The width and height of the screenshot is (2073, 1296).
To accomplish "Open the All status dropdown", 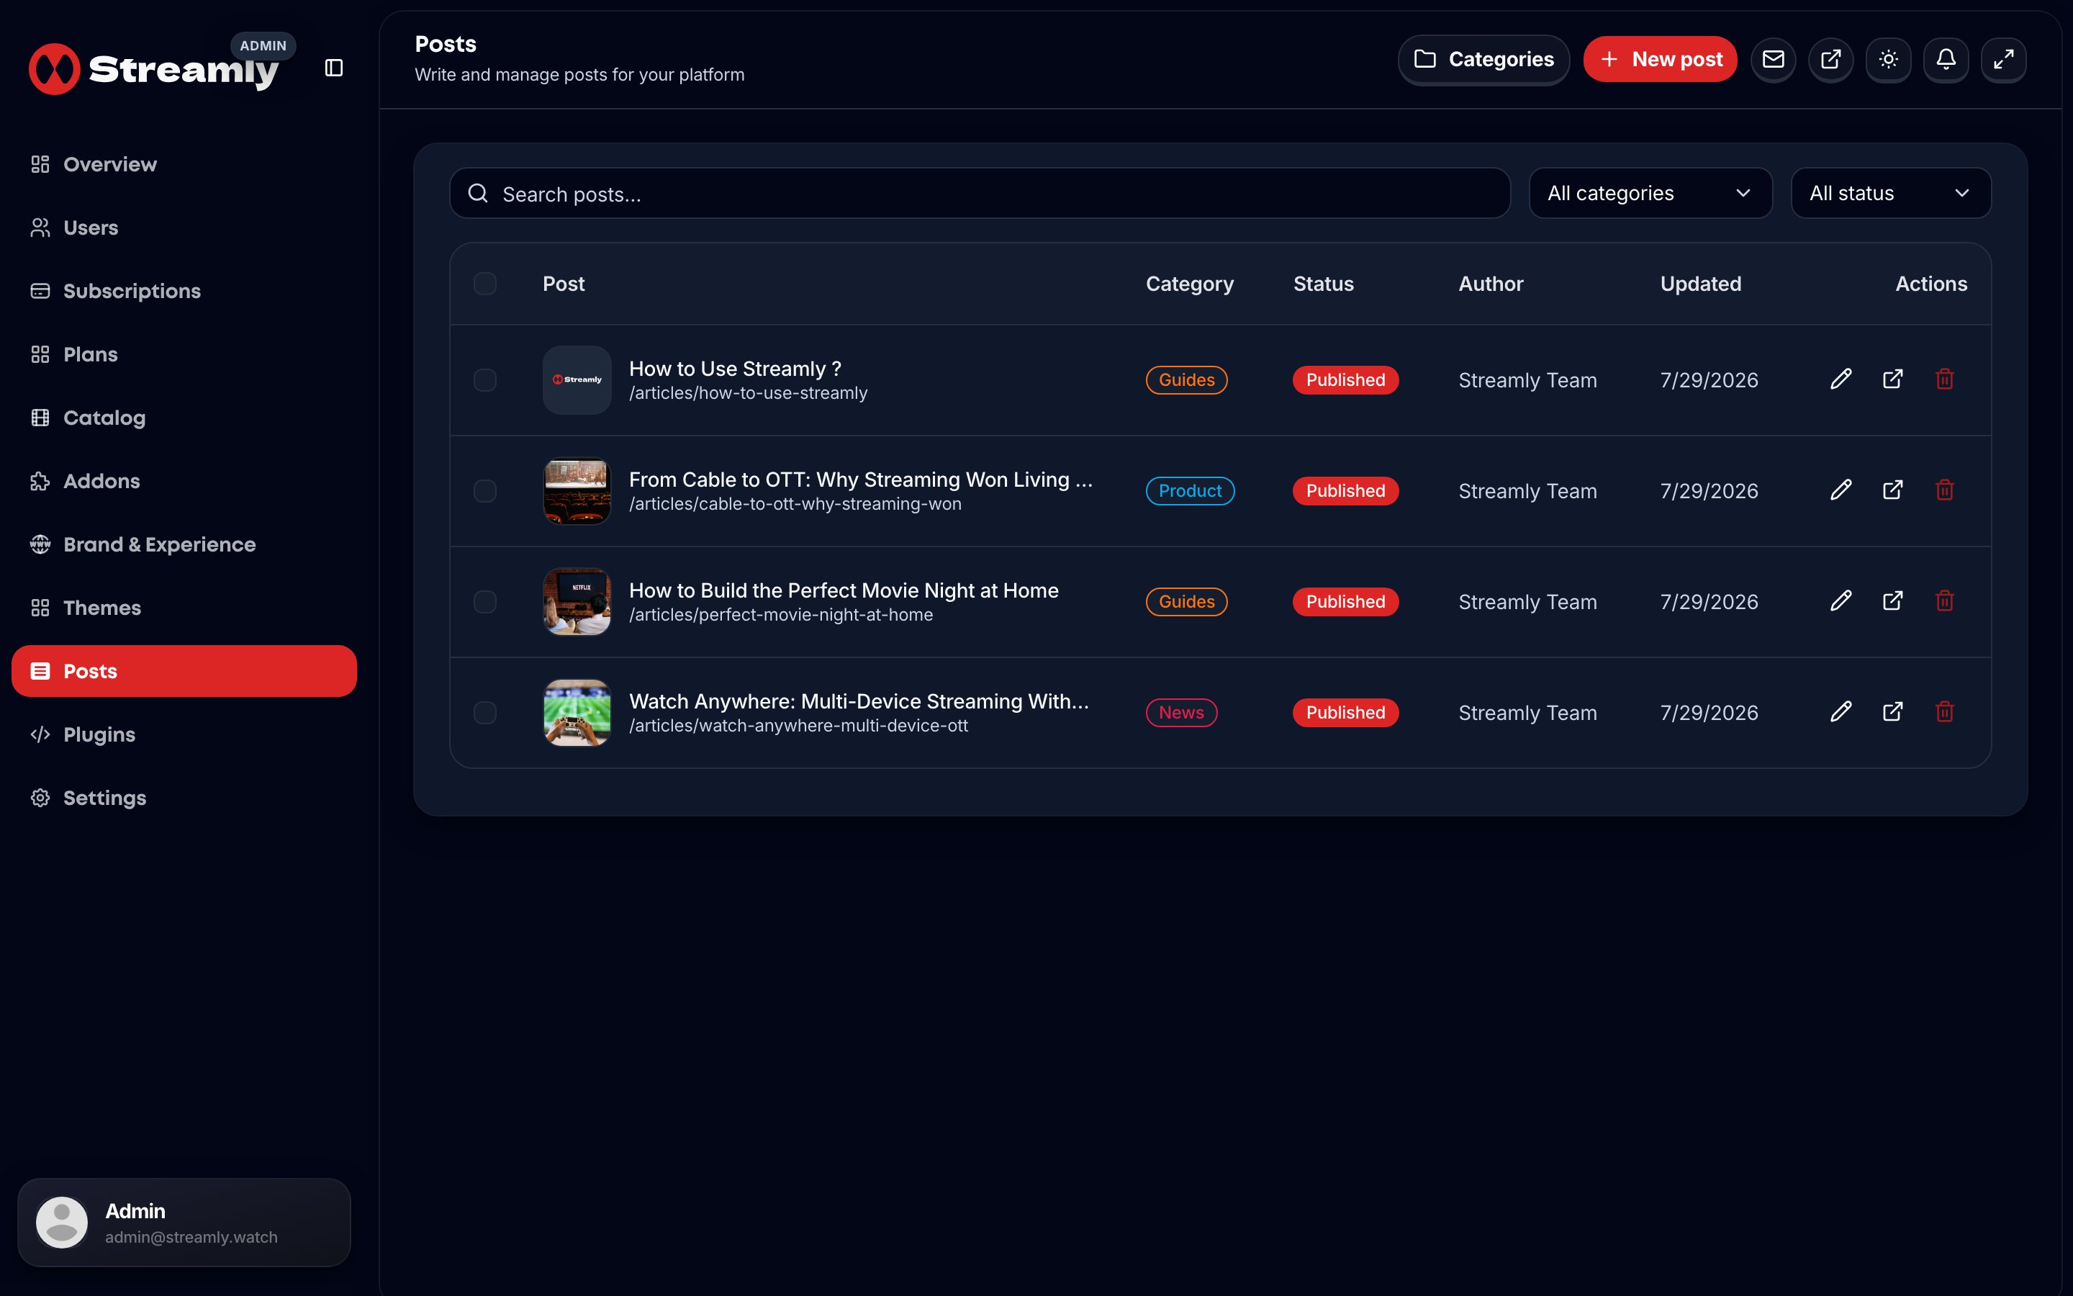I will pos(1891,193).
